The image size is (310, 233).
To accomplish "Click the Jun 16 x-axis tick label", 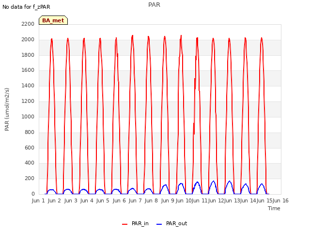I will (x=280, y=200).
